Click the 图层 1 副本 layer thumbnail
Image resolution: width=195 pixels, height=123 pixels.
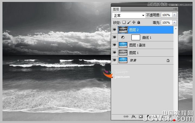tap(123, 45)
